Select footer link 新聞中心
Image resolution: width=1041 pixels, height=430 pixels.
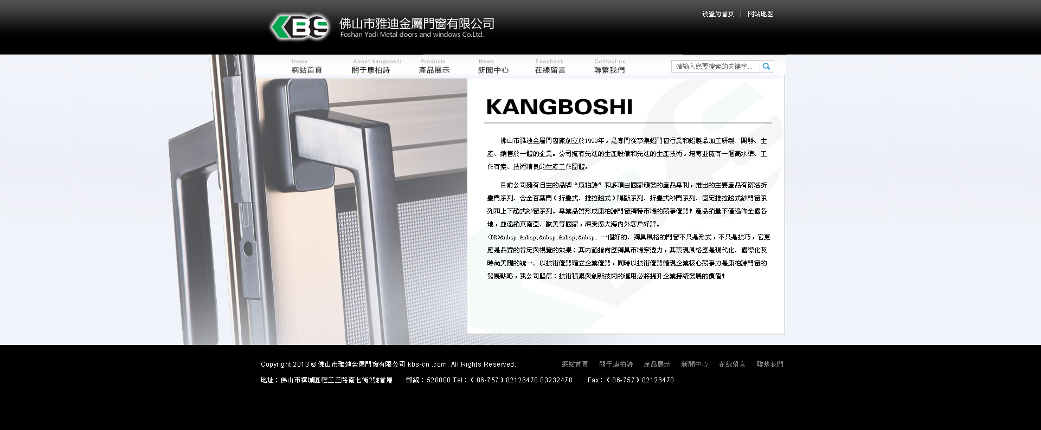tap(695, 364)
